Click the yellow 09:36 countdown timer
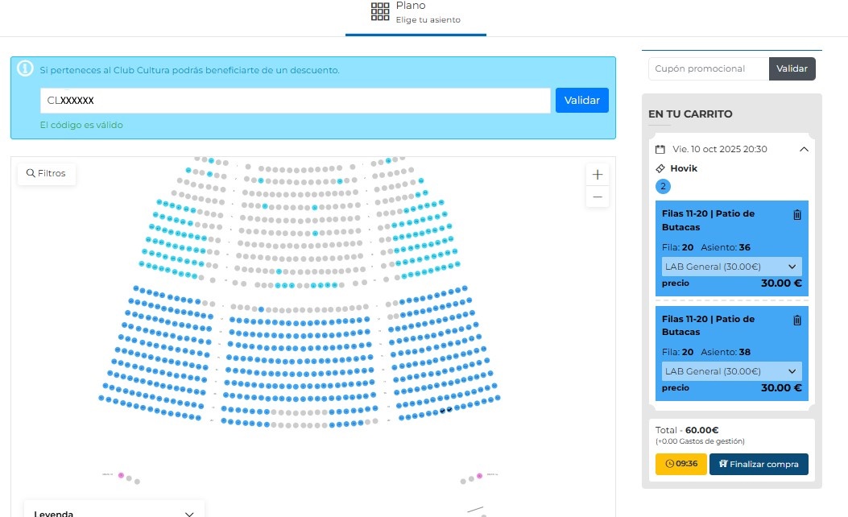Viewport: 848px width, 517px height. pos(680,465)
